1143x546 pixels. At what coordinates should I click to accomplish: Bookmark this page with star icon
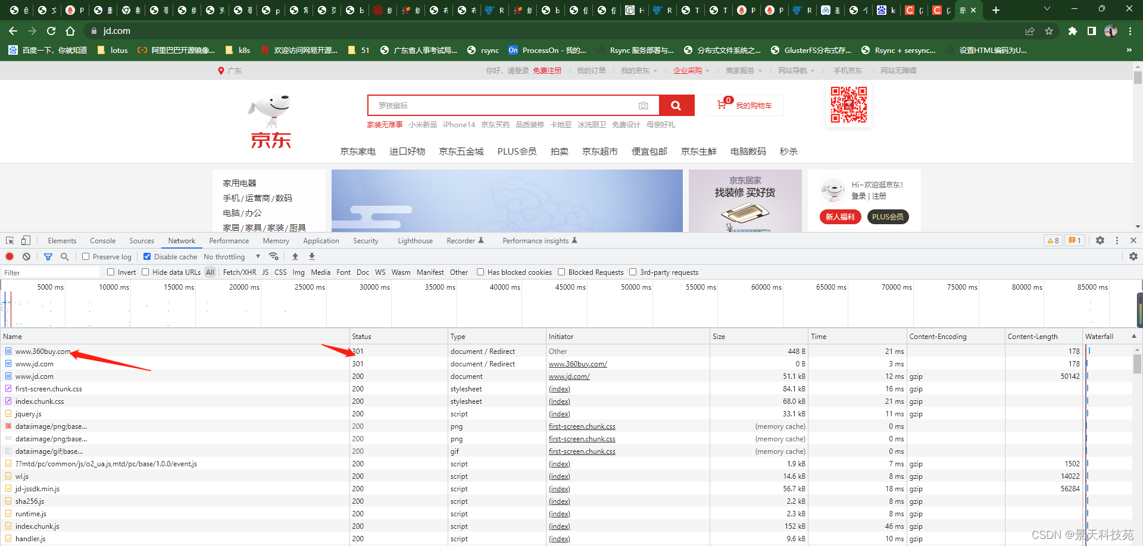(x=1049, y=31)
